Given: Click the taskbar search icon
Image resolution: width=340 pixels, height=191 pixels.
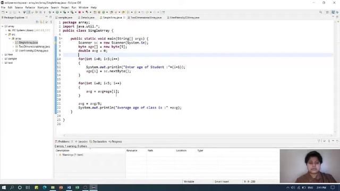Looking at the screenshot, I should pyautogui.click(x=12, y=187).
